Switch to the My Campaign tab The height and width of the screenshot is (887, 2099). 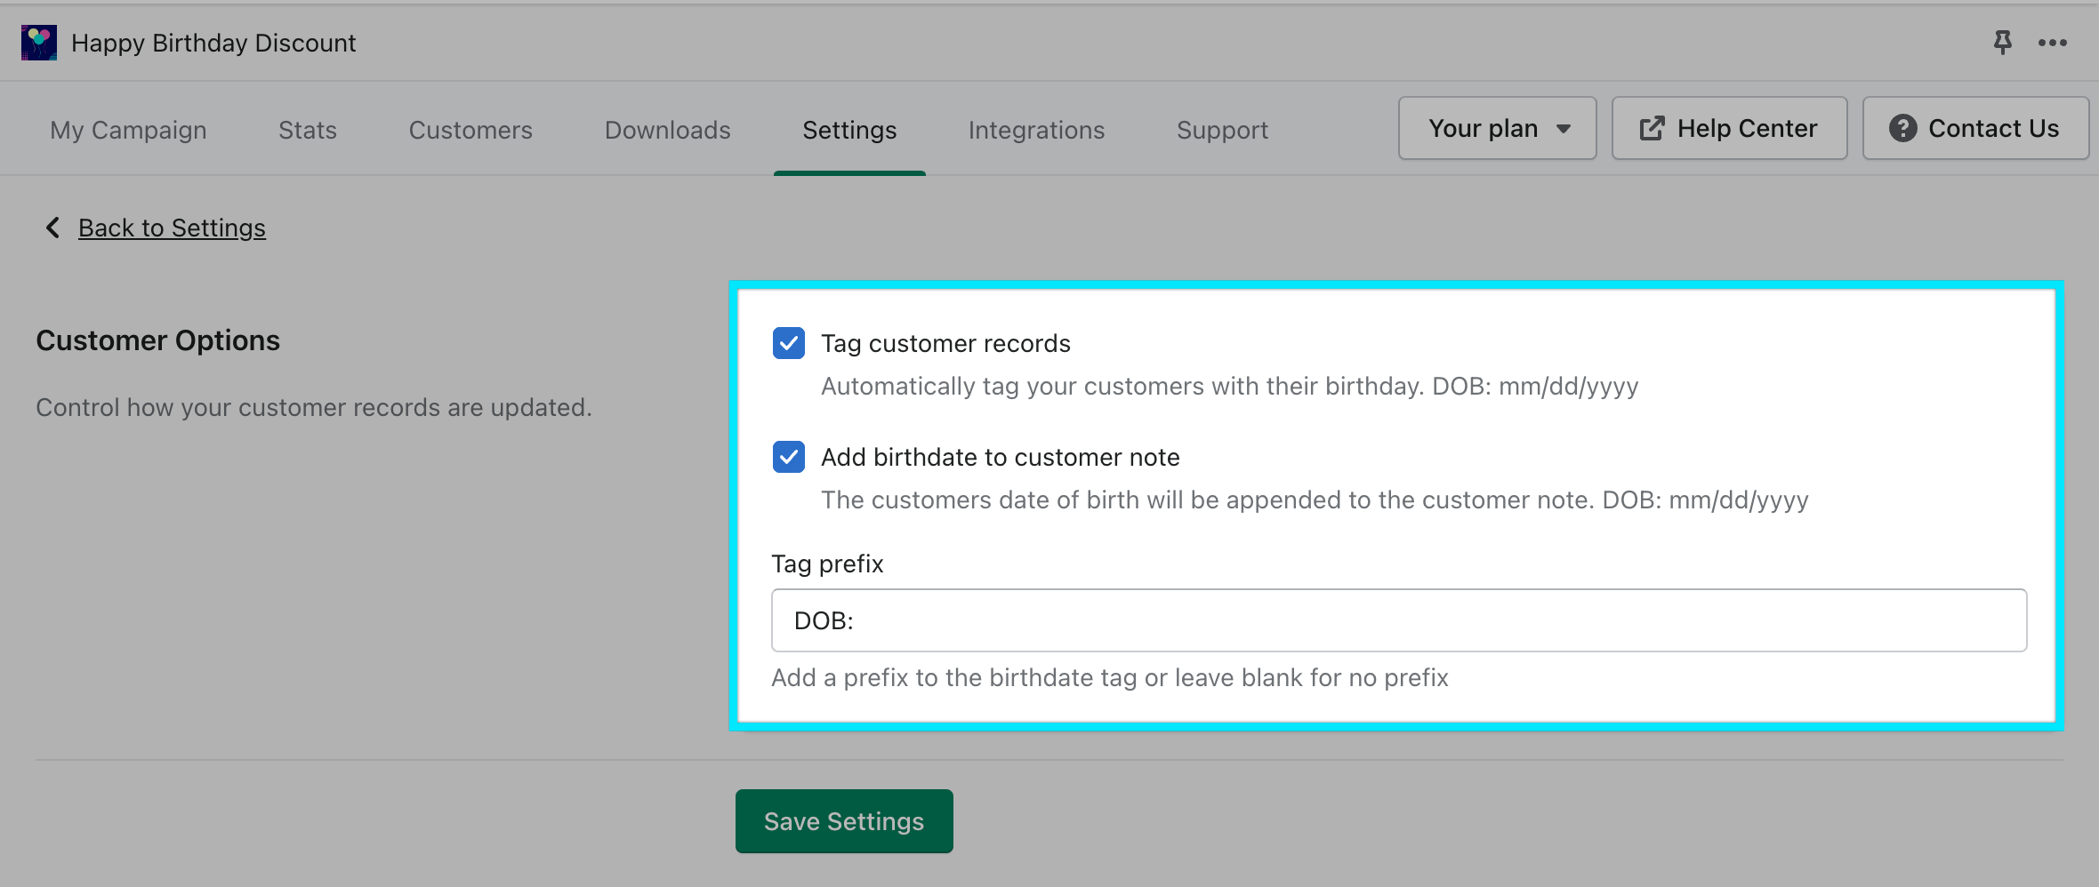pyautogui.click(x=128, y=131)
